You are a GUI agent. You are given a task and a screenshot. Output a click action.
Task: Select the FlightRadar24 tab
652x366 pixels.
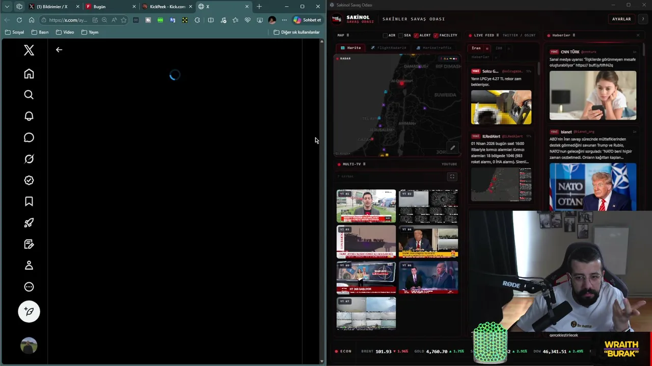(x=389, y=48)
